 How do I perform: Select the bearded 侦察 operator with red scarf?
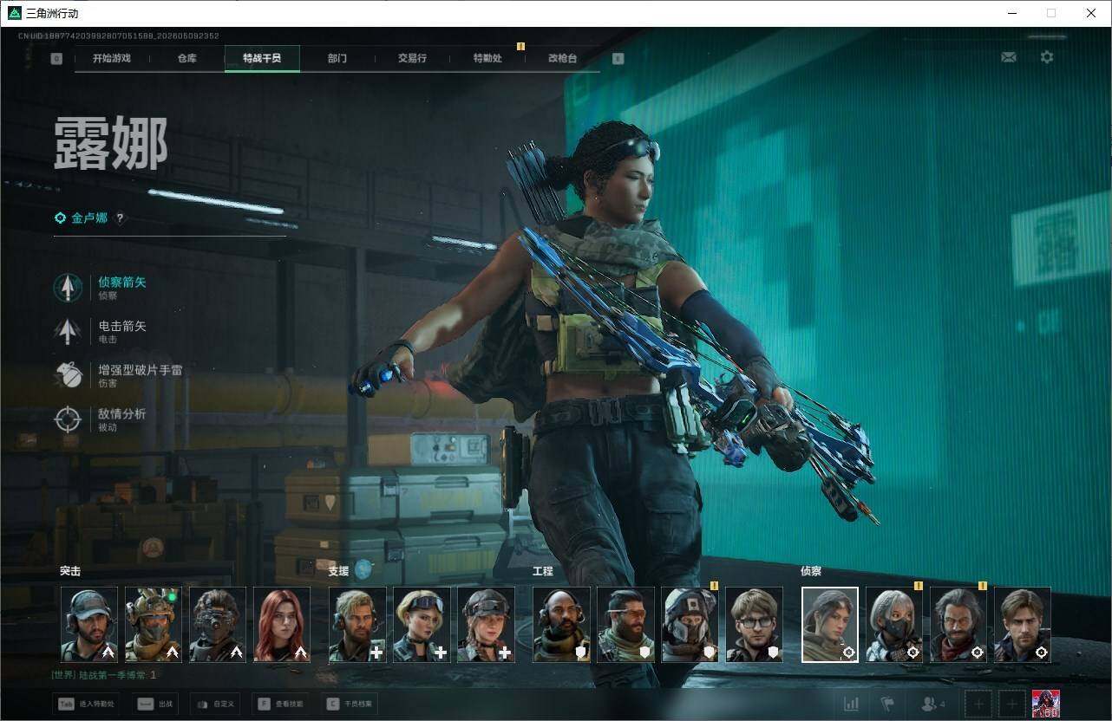click(958, 625)
